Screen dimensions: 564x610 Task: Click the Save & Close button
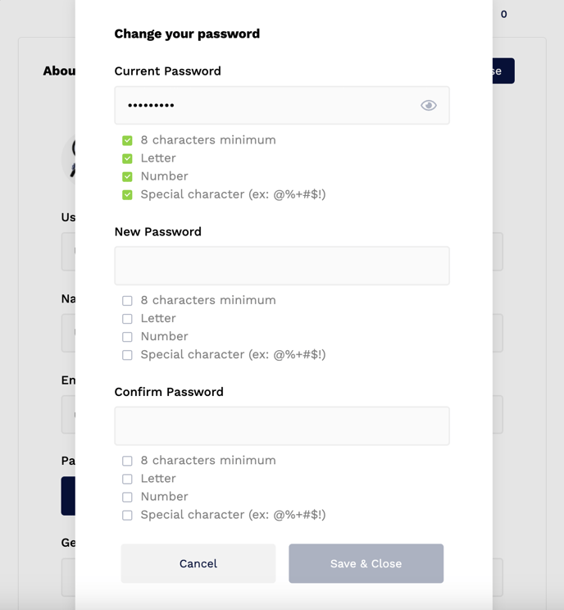click(x=366, y=563)
